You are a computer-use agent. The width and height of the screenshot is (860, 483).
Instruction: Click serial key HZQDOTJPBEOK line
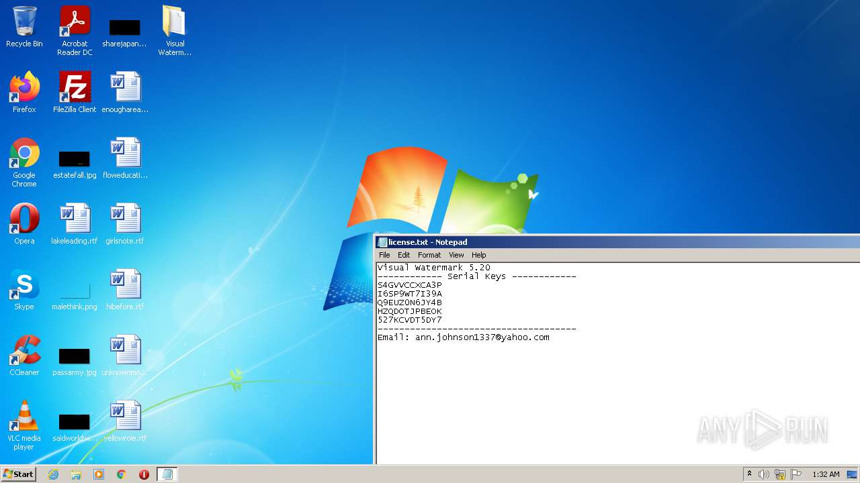point(410,311)
